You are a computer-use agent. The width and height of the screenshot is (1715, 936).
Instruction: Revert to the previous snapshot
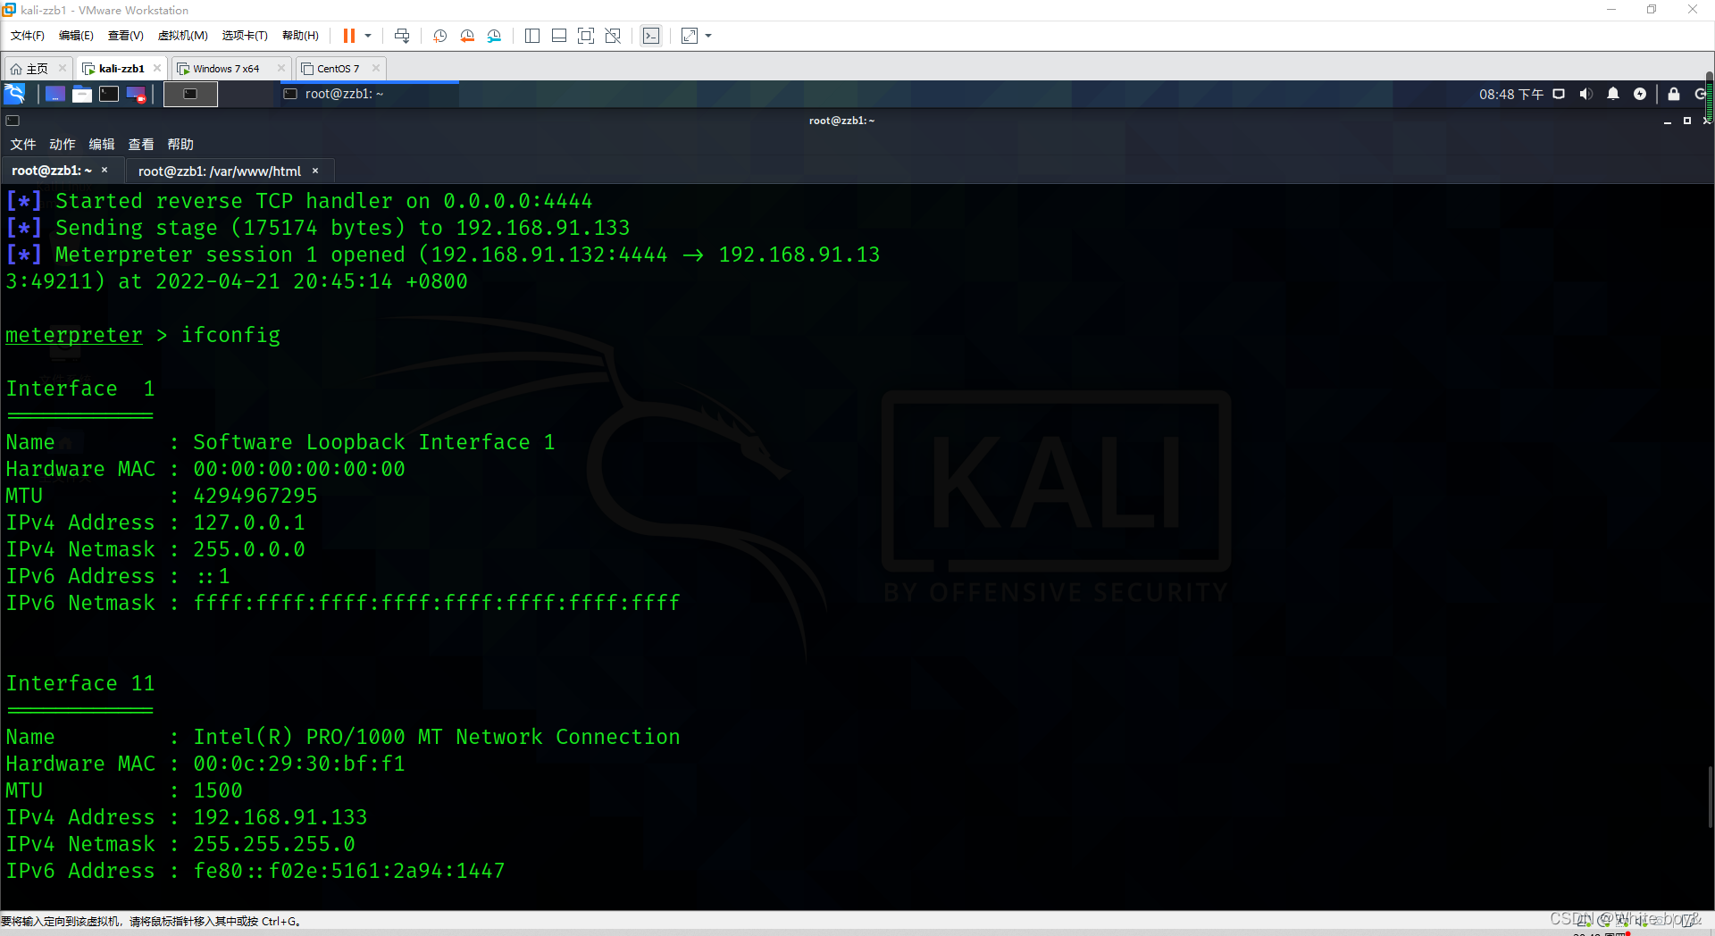(467, 36)
